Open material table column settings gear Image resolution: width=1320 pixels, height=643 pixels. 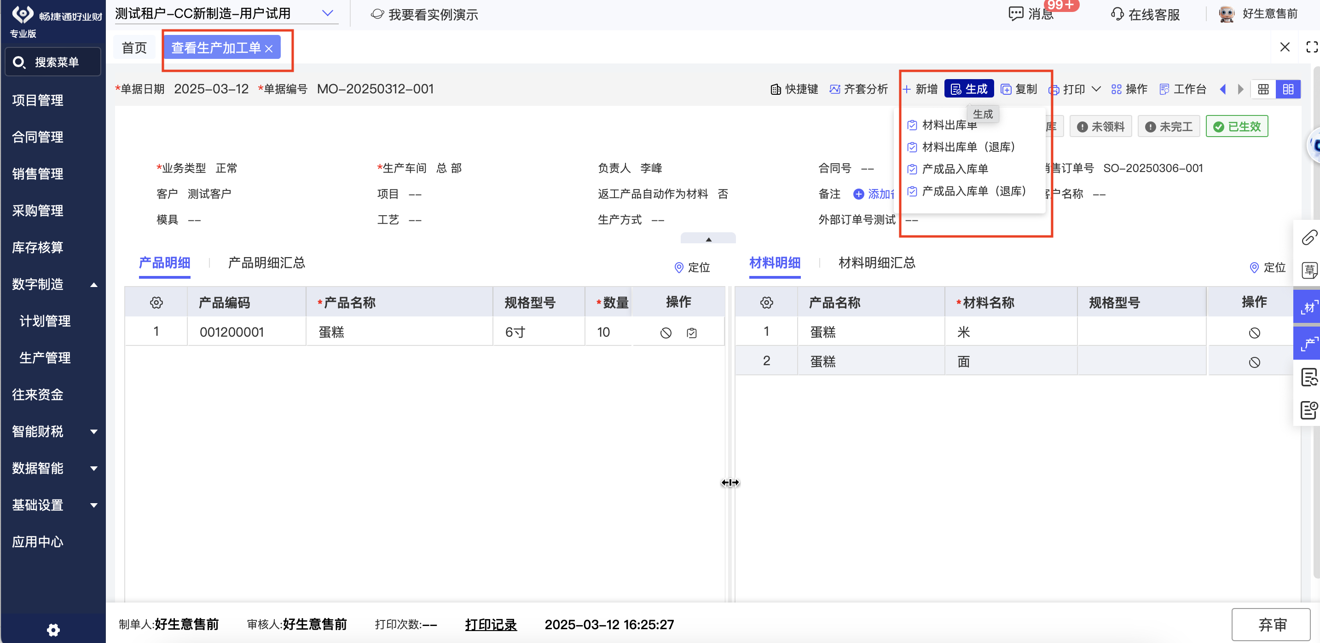(767, 303)
